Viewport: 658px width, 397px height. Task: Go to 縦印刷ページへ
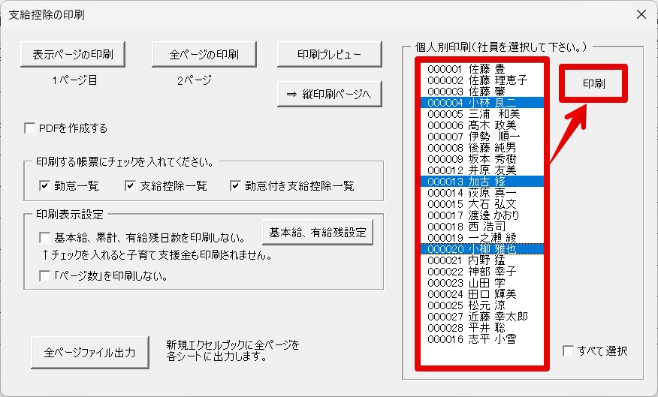330,95
